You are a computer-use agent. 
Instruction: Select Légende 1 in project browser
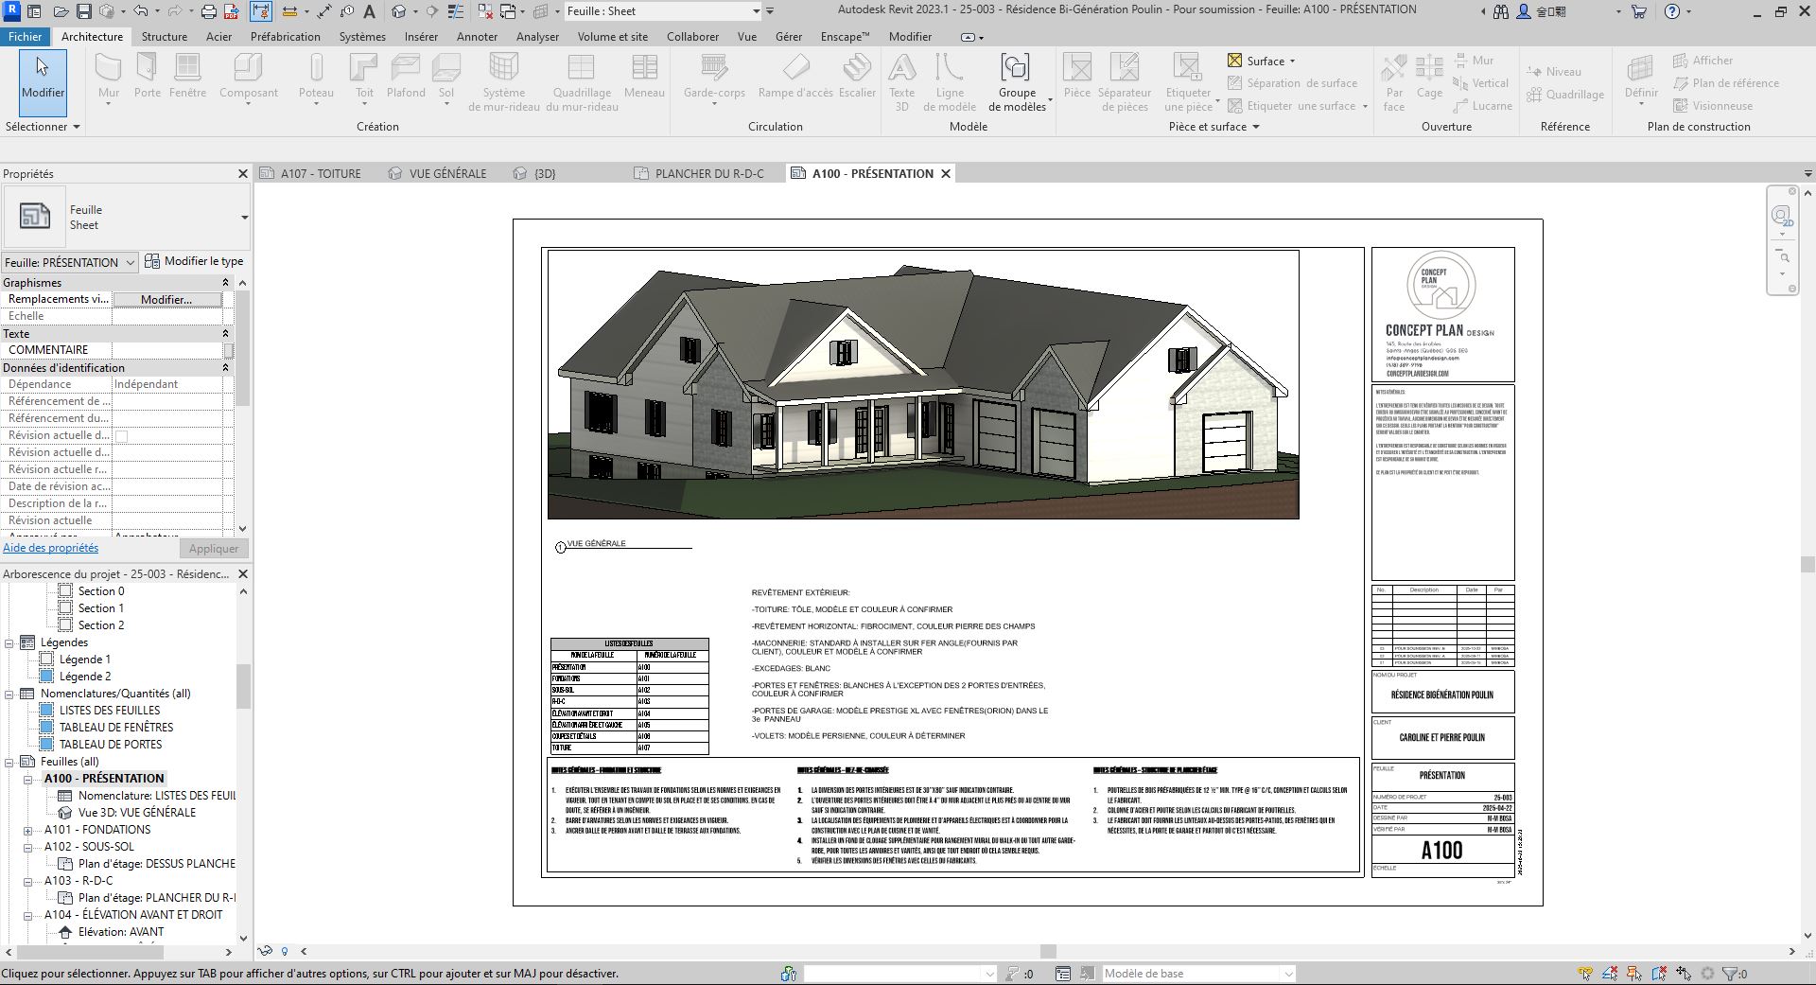click(x=85, y=660)
